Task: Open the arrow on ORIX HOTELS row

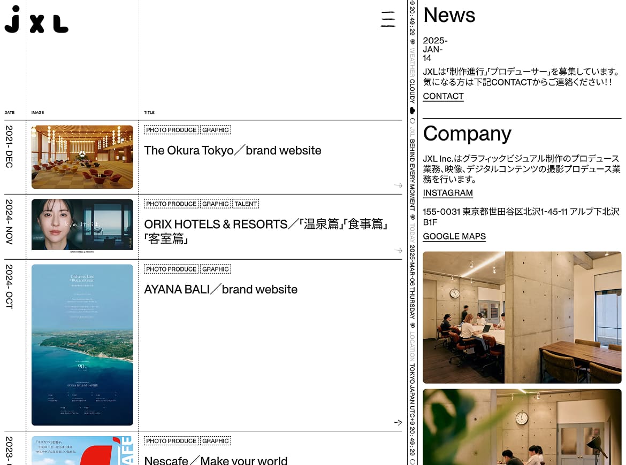Action: click(x=398, y=251)
